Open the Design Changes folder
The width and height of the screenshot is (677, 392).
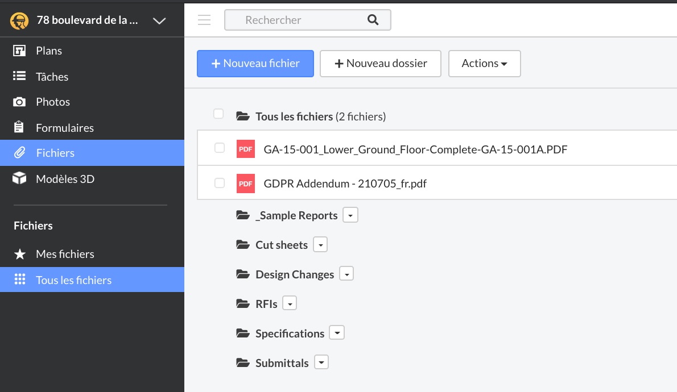(x=295, y=274)
